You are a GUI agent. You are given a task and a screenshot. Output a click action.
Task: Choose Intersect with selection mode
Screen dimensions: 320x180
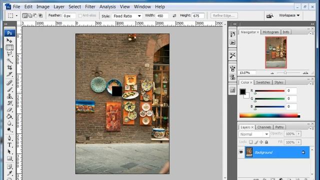pos(40,15)
